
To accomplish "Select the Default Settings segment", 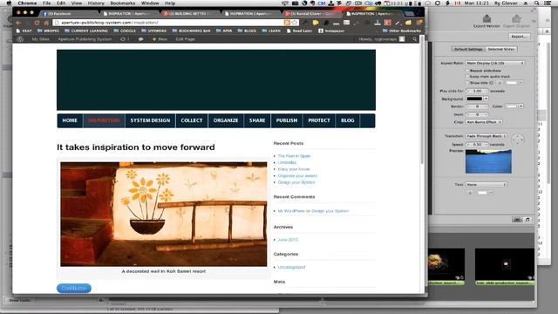I will (x=468, y=49).
